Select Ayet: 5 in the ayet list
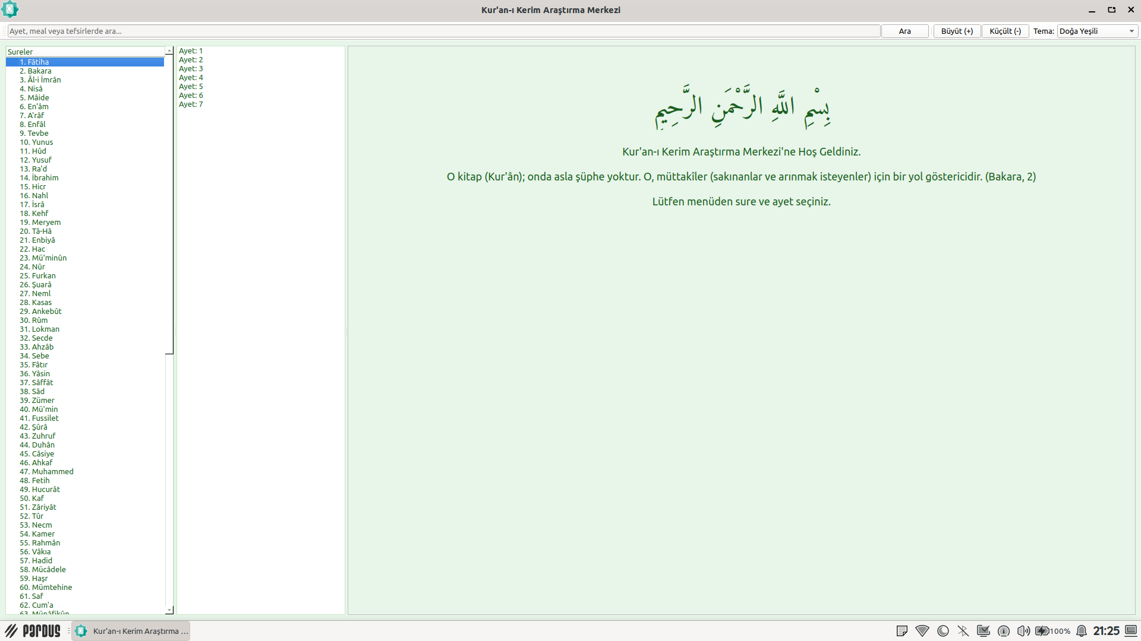This screenshot has height=641, width=1141. click(x=191, y=86)
